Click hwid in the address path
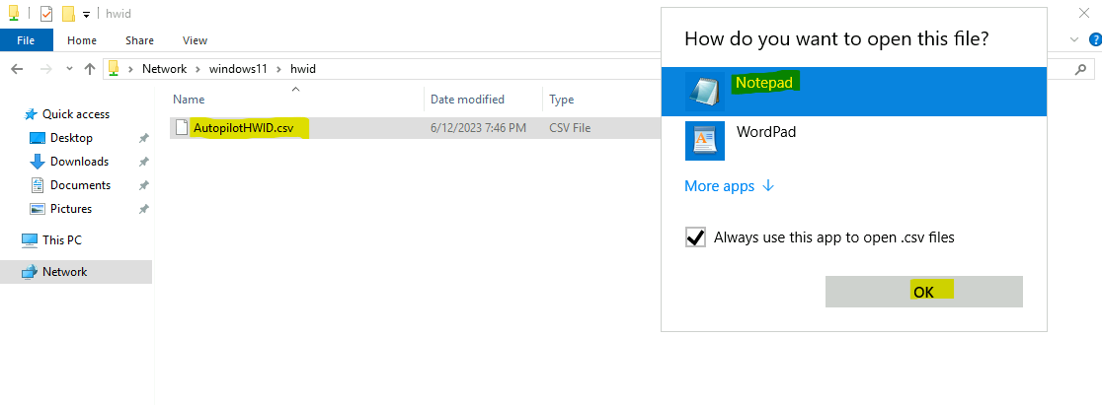This screenshot has width=1102, height=405. pos(303,69)
